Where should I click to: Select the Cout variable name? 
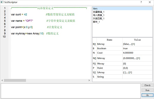(100, 53)
